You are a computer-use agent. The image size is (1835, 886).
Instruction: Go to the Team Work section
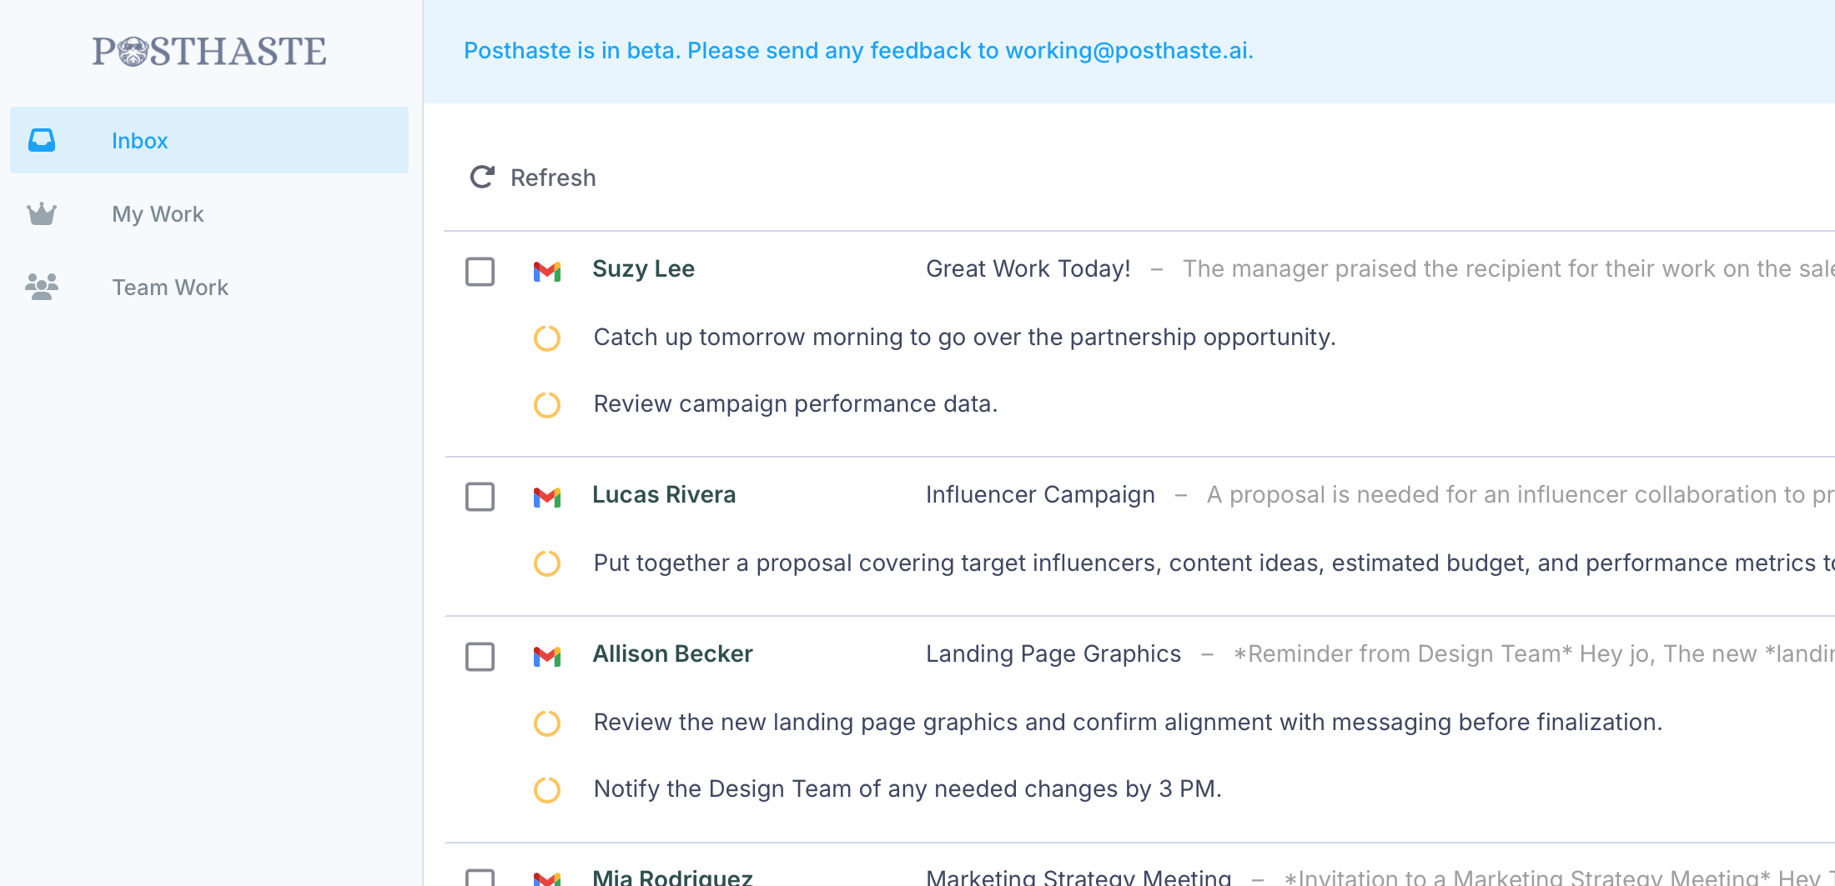coord(170,288)
